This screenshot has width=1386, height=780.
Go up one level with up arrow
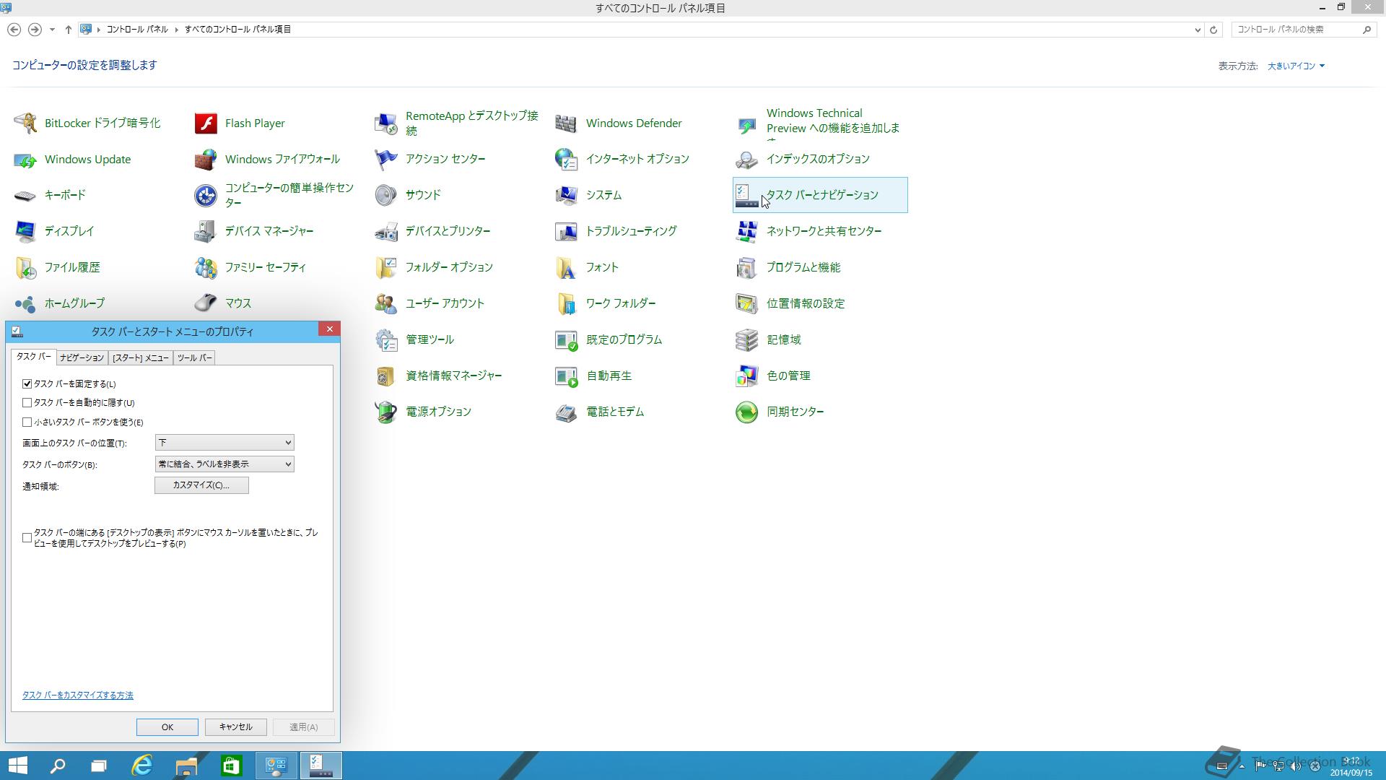coord(69,30)
